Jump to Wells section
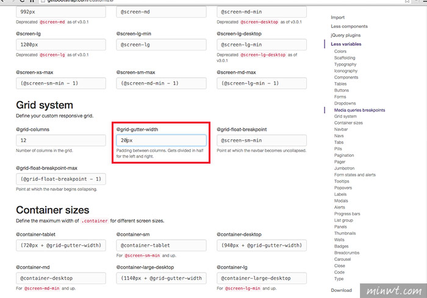 [339, 240]
